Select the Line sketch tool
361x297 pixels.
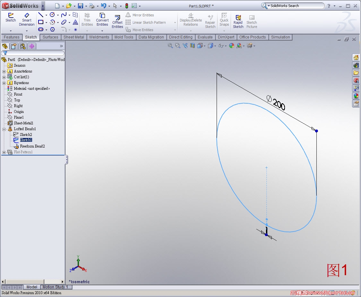[41, 15]
